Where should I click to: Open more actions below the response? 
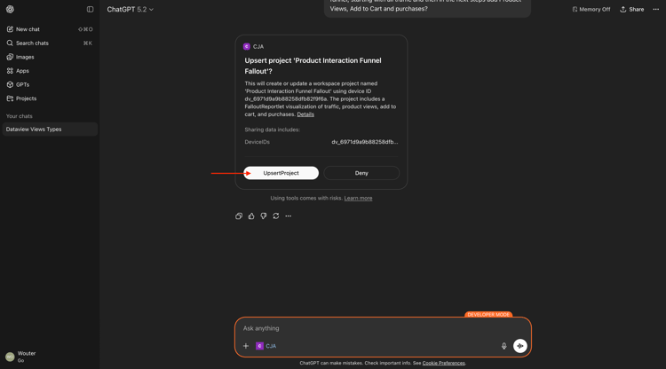click(x=288, y=216)
